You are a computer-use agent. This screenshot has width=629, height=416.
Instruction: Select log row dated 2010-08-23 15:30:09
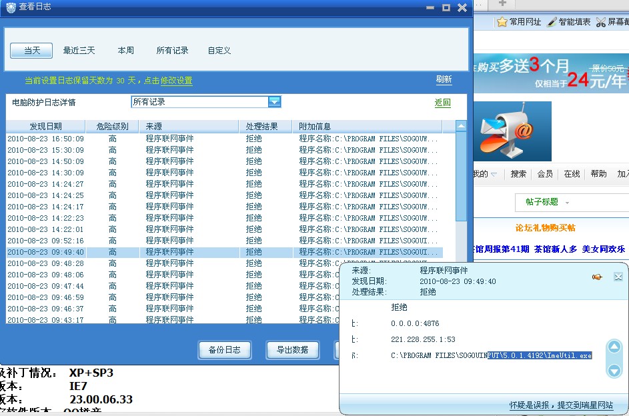click(224, 150)
